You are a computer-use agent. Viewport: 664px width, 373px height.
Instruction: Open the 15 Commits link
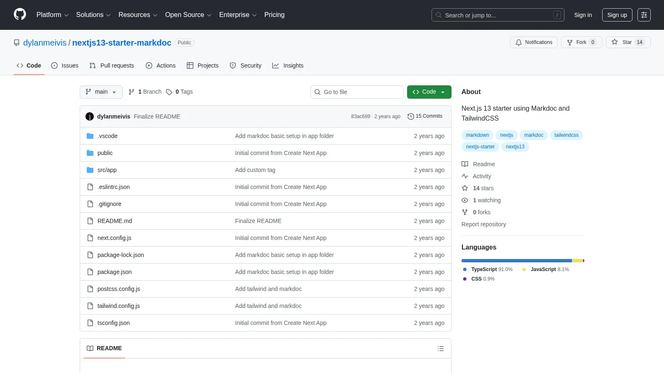click(x=425, y=116)
